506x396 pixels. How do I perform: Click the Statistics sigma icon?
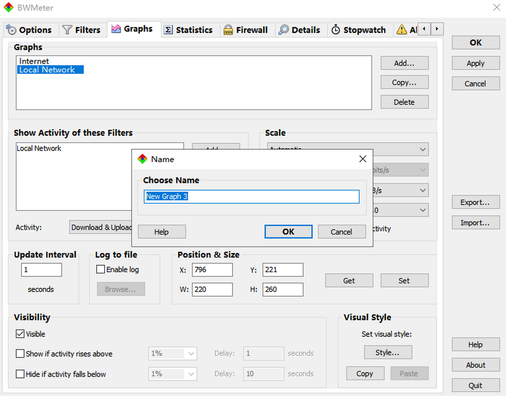pyautogui.click(x=168, y=30)
